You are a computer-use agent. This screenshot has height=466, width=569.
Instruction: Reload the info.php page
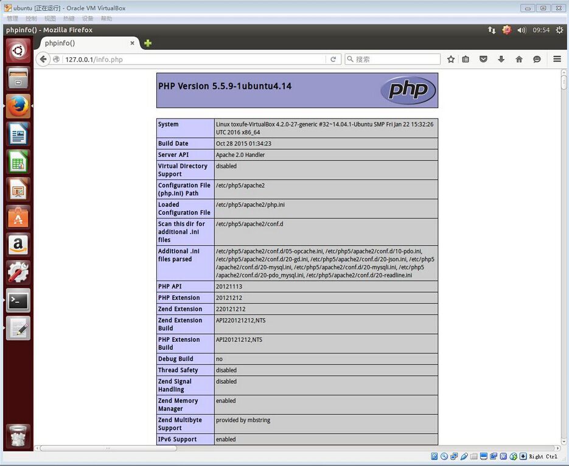[333, 59]
